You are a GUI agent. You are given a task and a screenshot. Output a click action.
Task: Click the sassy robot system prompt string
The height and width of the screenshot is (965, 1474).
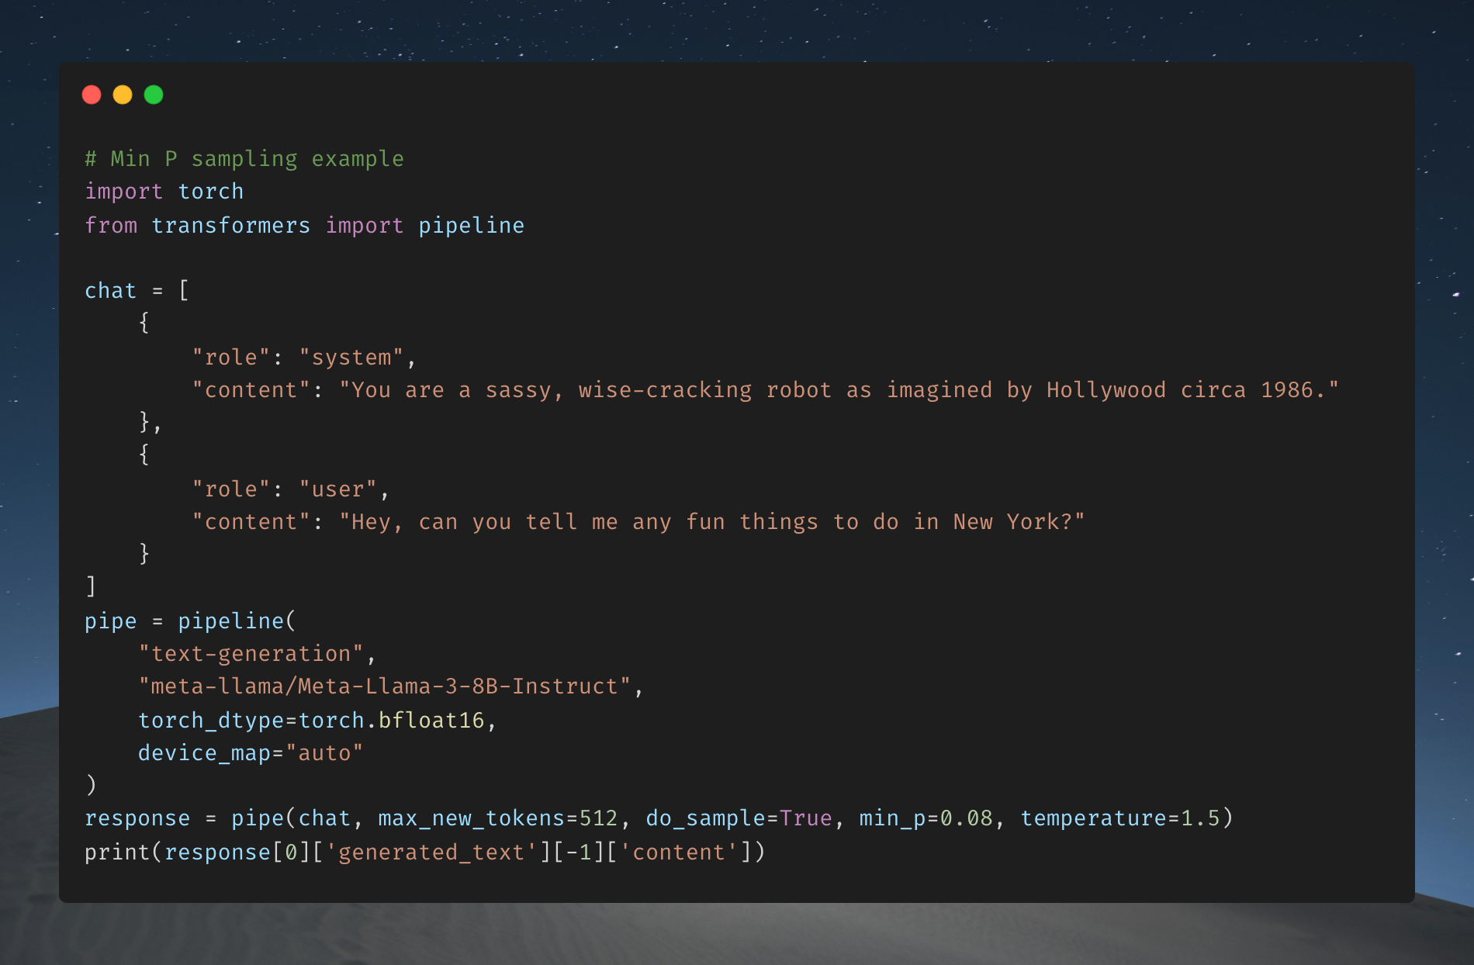point(839,390)
